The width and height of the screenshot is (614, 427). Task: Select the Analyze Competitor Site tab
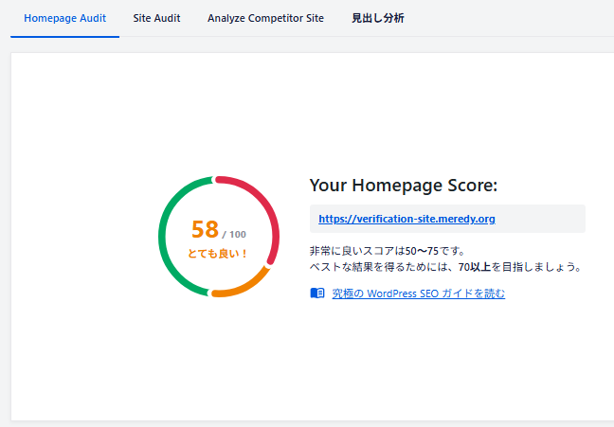[x=265, y=18]
